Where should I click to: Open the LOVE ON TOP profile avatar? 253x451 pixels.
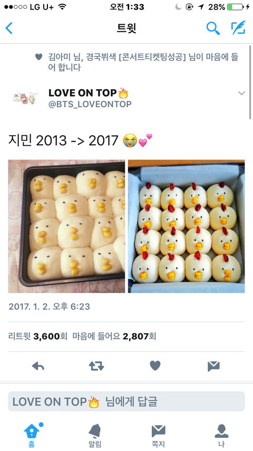[x=25, y=98]
